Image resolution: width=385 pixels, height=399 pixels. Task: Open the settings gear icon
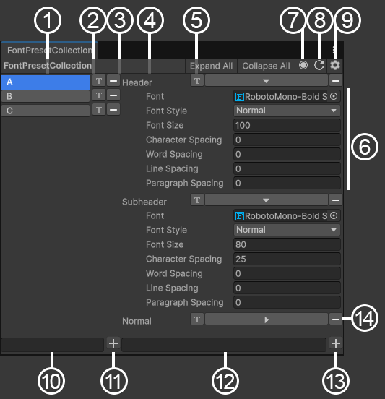coord(335,66)
